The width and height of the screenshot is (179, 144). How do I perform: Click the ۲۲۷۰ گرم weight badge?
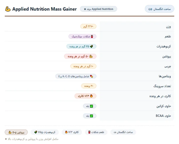(x=88, y=27)
